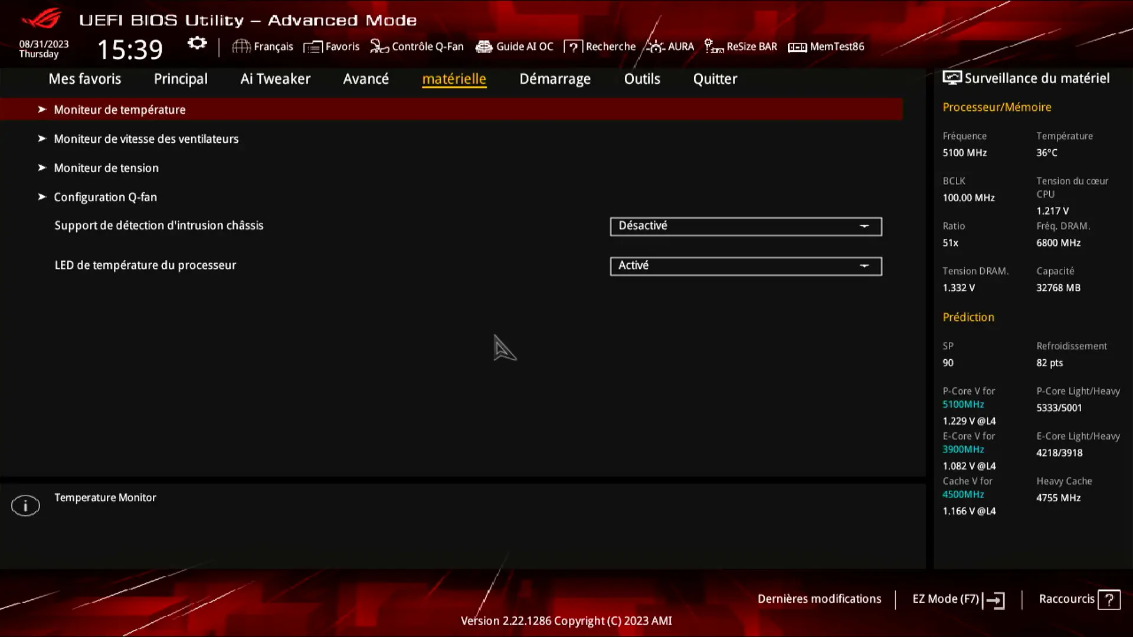Expand Moniteur de vitesse des ventilateurs arrow
Image resolution: width=1133 pixels, height=637 pixels.
42,138
